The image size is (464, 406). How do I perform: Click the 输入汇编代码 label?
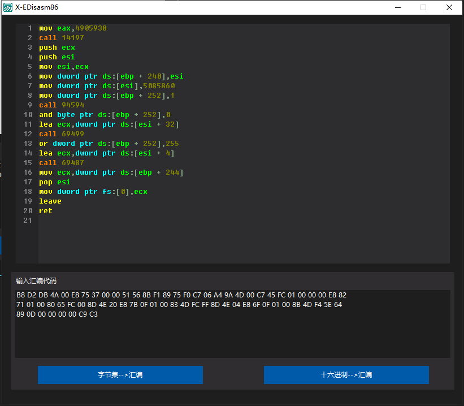point(36,280)
